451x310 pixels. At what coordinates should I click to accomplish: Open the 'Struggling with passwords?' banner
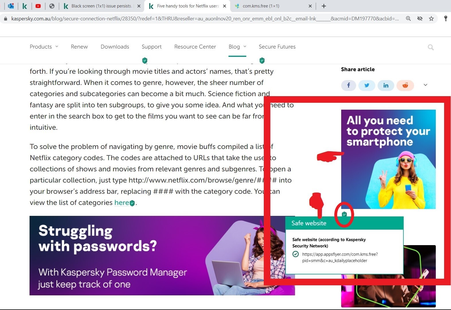click(162, 255)
